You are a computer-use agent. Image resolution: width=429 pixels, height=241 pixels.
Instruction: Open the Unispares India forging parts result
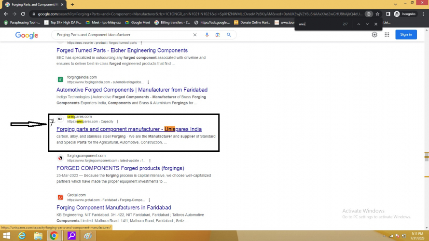129,129
